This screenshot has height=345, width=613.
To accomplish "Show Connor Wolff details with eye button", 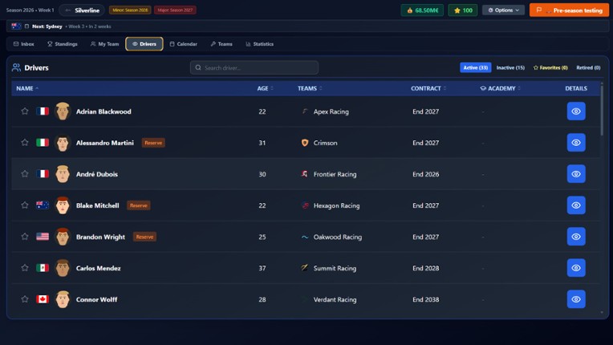I will 575,299.
